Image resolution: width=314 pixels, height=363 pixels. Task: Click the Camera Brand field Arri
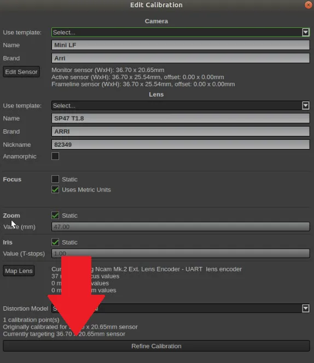[181, 58]
